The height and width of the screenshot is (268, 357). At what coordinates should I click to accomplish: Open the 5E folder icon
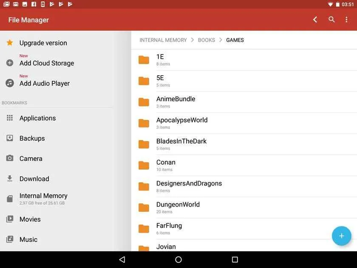click(x=144, y=81)
